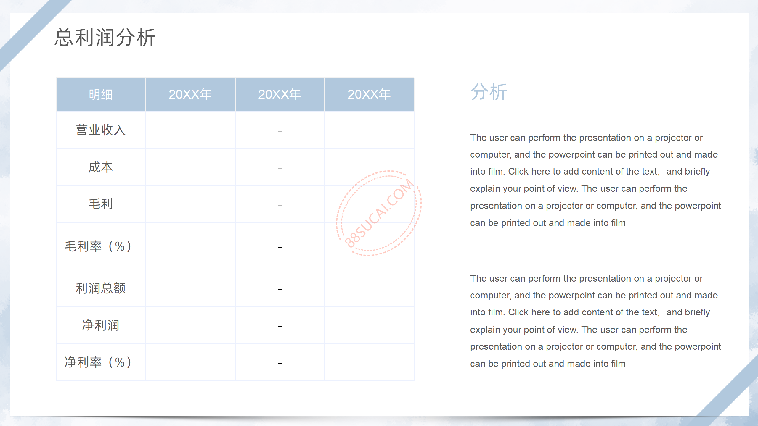Click the 利润总额 row label

(101, 288)
